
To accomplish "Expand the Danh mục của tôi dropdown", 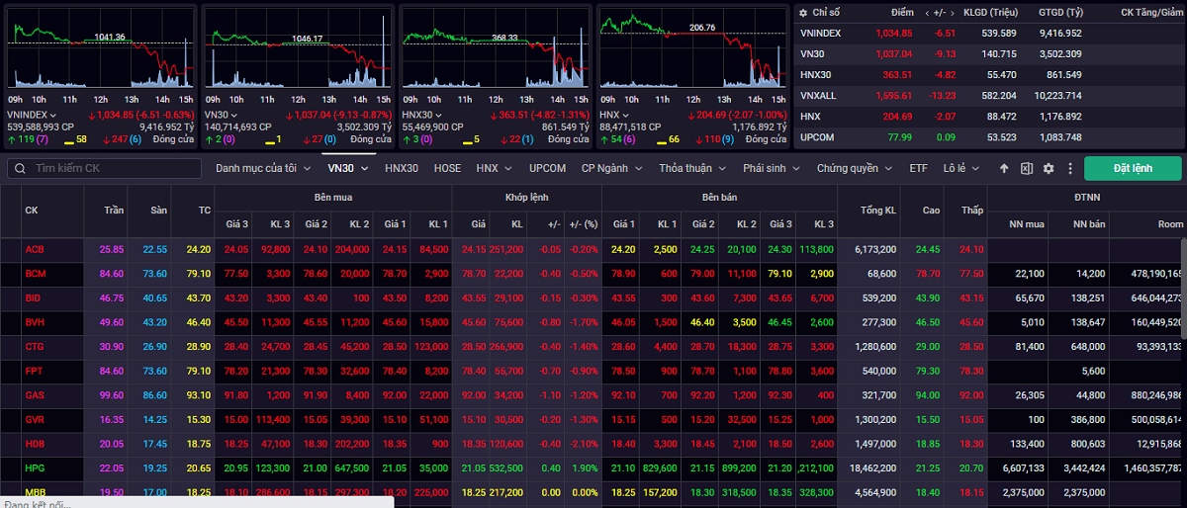I will tap(263, 168).
